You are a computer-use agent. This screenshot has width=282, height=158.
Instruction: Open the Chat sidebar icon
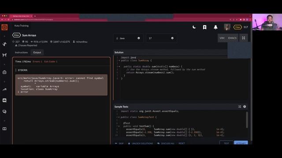click(x=4, y=101)
